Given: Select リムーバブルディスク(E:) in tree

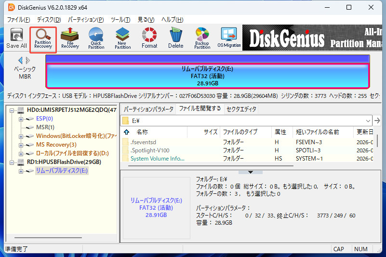Looking at the screenshot, I should (x=62, y=171).
